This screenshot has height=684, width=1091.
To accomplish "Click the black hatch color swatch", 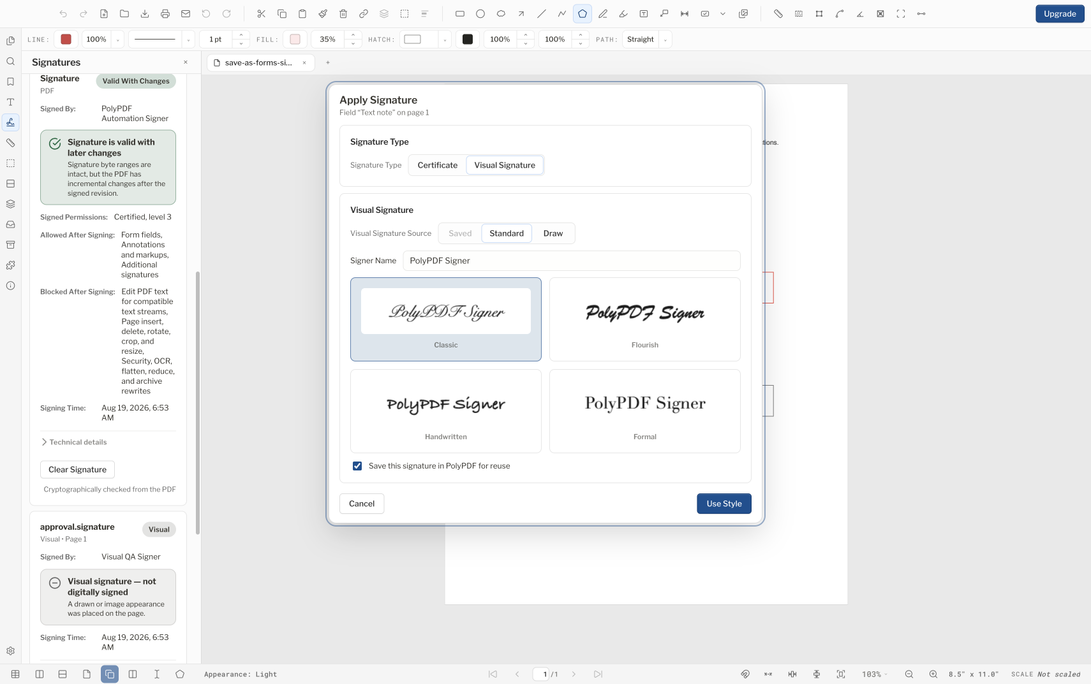I will tap(468, 40).
